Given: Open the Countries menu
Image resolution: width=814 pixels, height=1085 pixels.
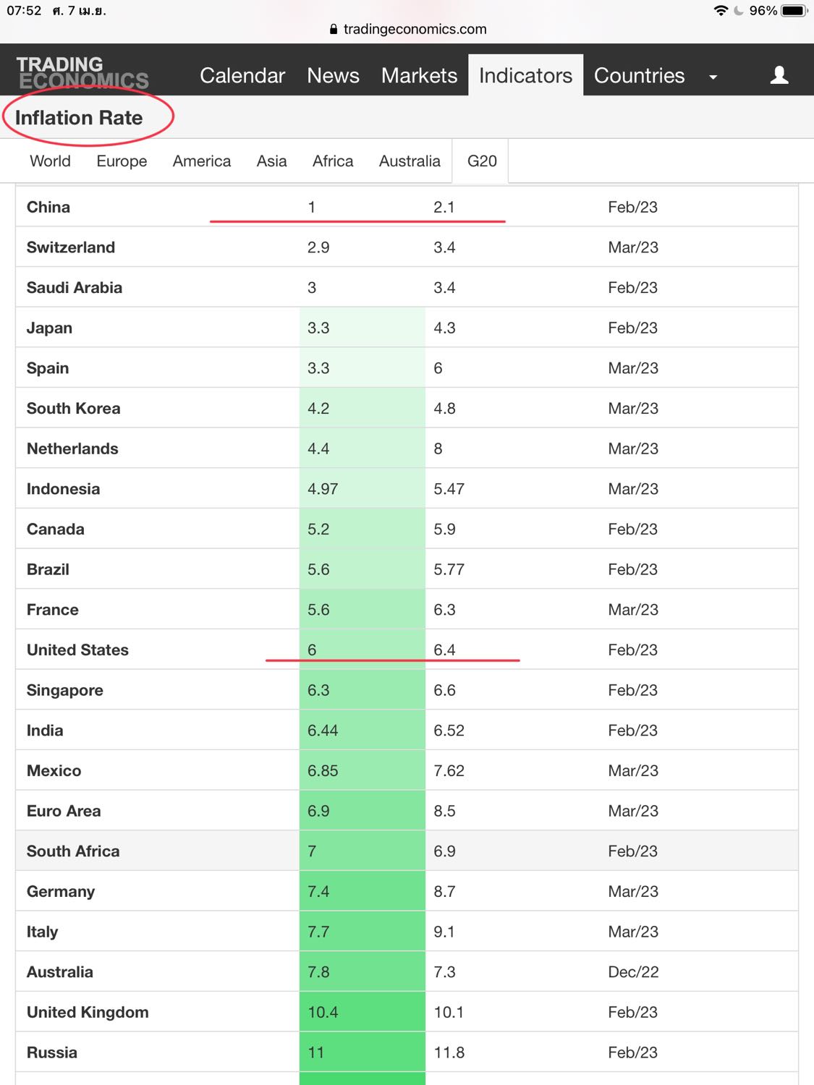Looking at the screenshot, I should click(x=639, y=75).
